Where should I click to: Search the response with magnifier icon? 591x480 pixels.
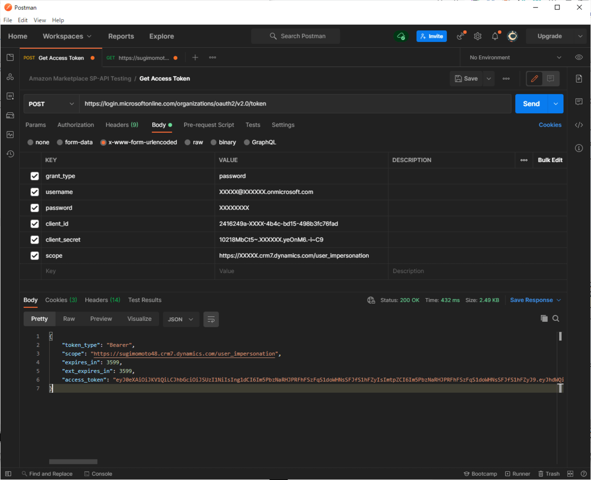pos(556,318)
